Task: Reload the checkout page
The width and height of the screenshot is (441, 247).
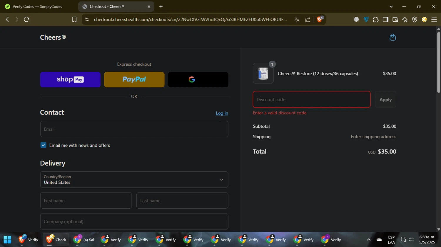Action: (26, 19)
